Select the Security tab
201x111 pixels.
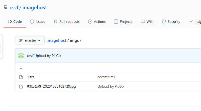point(171,22)
